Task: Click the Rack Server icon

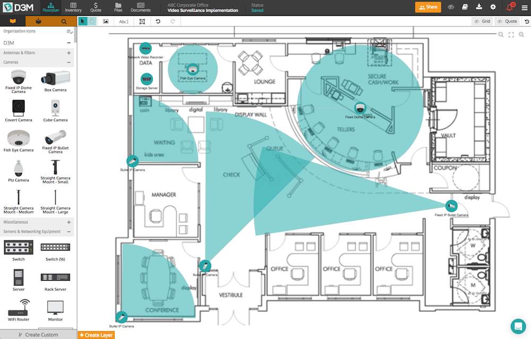Action: (55, 278)
